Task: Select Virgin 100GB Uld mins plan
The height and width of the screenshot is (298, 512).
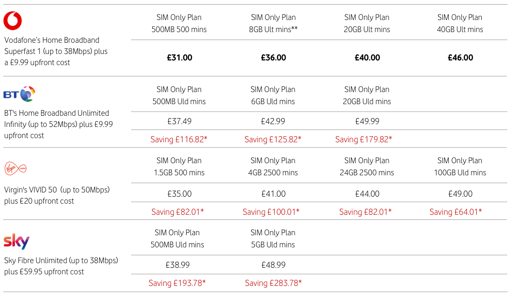Action: click(x=459, y=166)
